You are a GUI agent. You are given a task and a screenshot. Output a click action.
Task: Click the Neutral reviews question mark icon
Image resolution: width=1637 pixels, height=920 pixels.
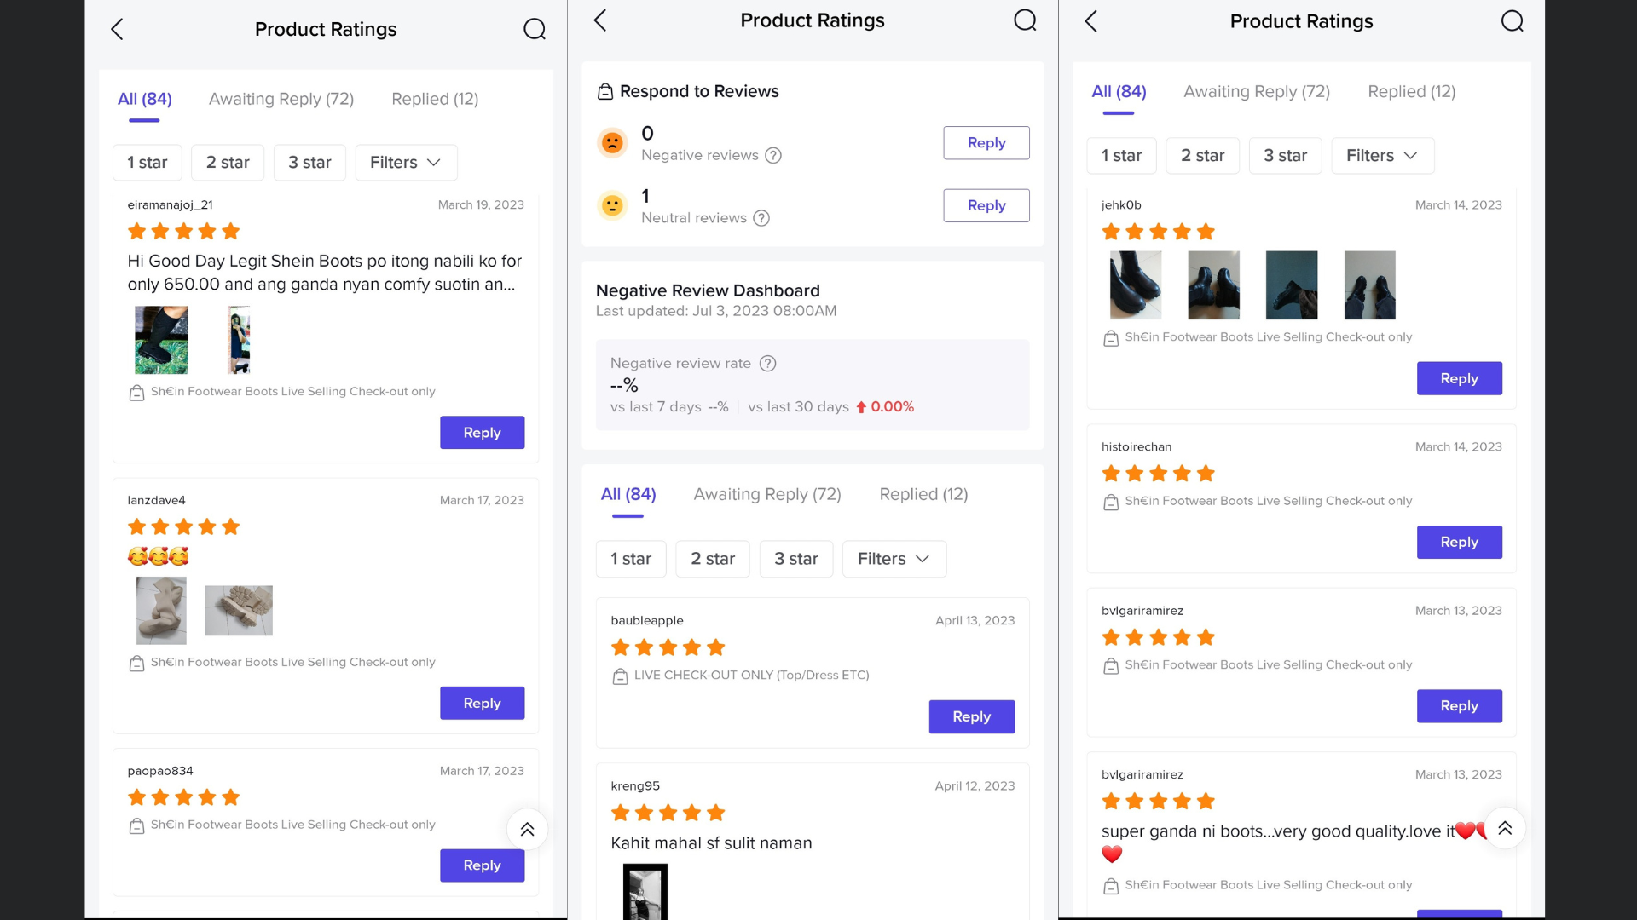761,218
